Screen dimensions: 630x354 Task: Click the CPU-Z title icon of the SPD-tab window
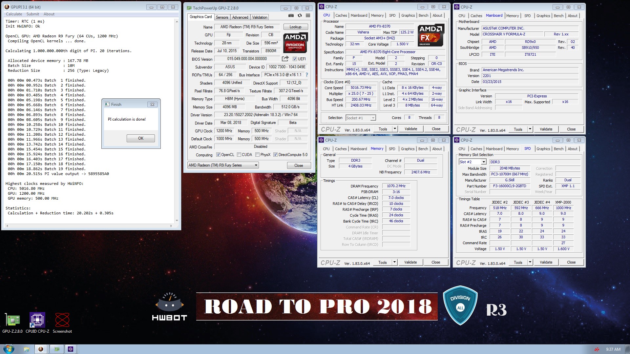coord(457,140)
